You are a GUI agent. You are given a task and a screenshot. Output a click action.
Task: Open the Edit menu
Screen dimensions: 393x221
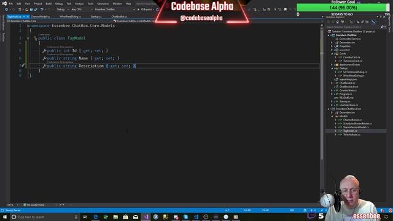coord(19,4)
